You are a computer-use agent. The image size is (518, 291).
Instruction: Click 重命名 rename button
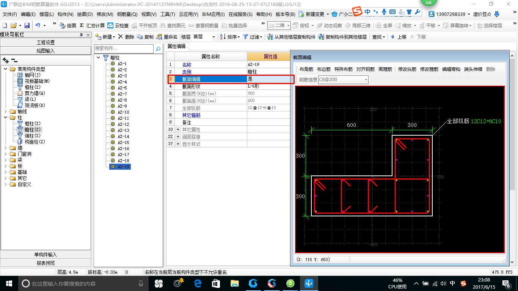(x=167, y=37)
